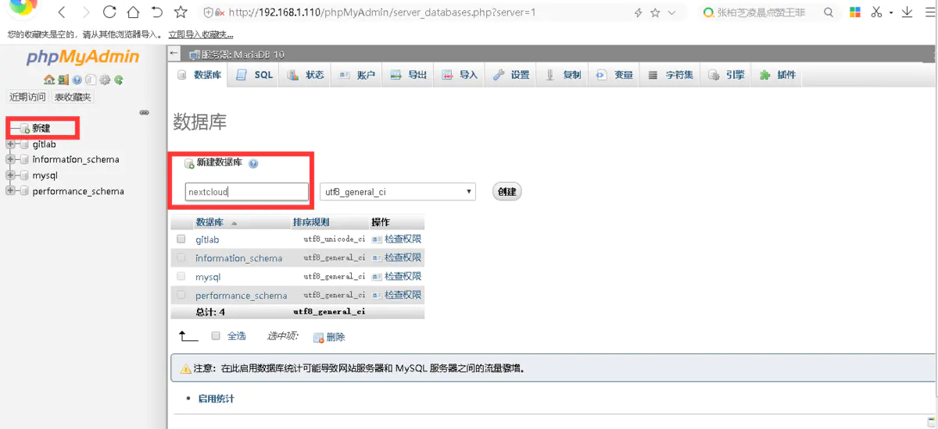Expand the information_schema tree node

click(10, 159)
